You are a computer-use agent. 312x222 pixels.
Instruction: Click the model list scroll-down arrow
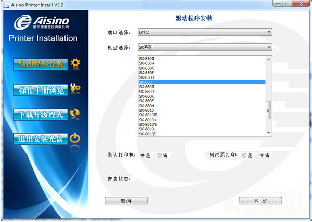[269, 133]
